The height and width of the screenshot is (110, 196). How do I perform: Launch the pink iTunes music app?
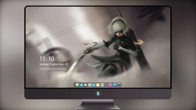(x=110, y=85)
